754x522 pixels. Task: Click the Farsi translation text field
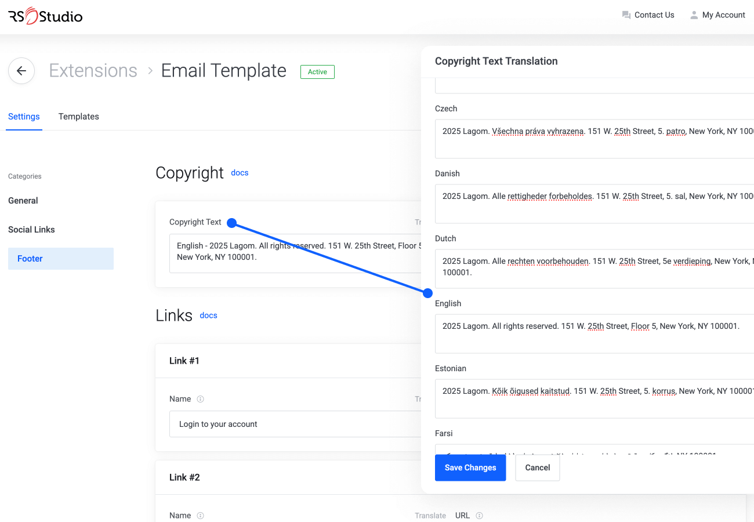(x=594, y=449)
